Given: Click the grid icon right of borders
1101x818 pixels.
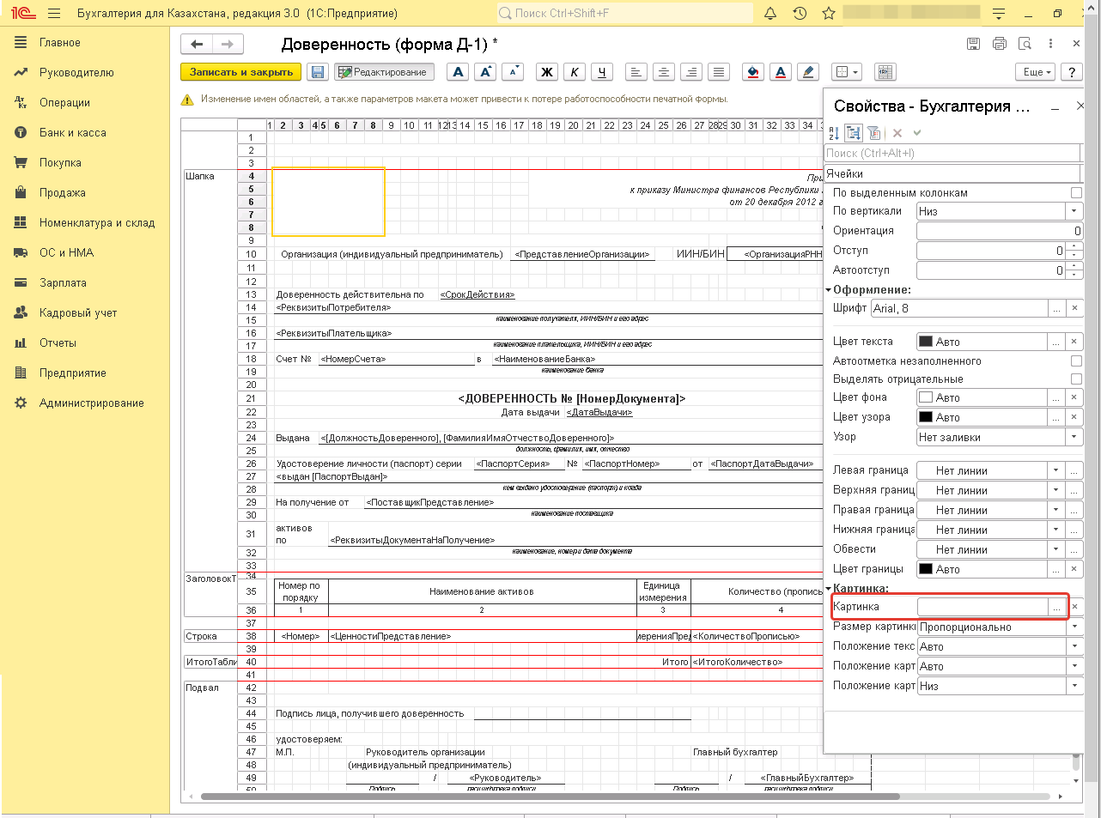Looking at the screenshot, I should pos(885,72).
